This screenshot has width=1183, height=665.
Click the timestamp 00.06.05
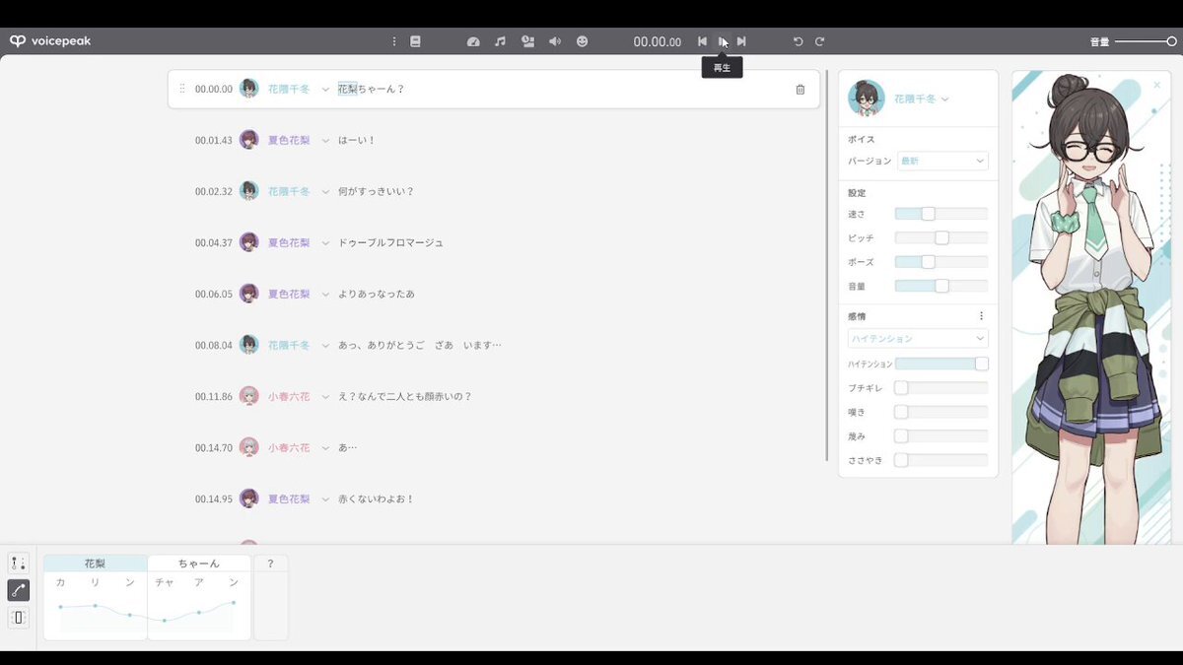click(214, 294)
